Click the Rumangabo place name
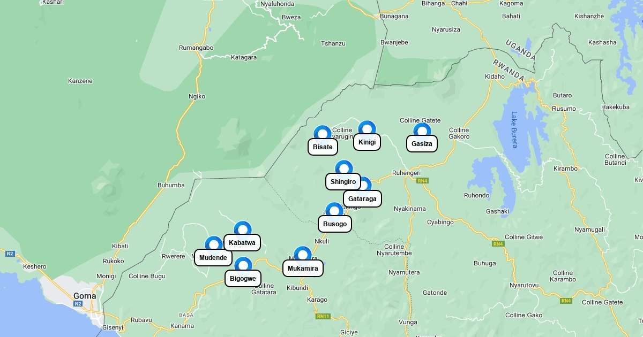643x337 pixels. click(x=196, y=48)
